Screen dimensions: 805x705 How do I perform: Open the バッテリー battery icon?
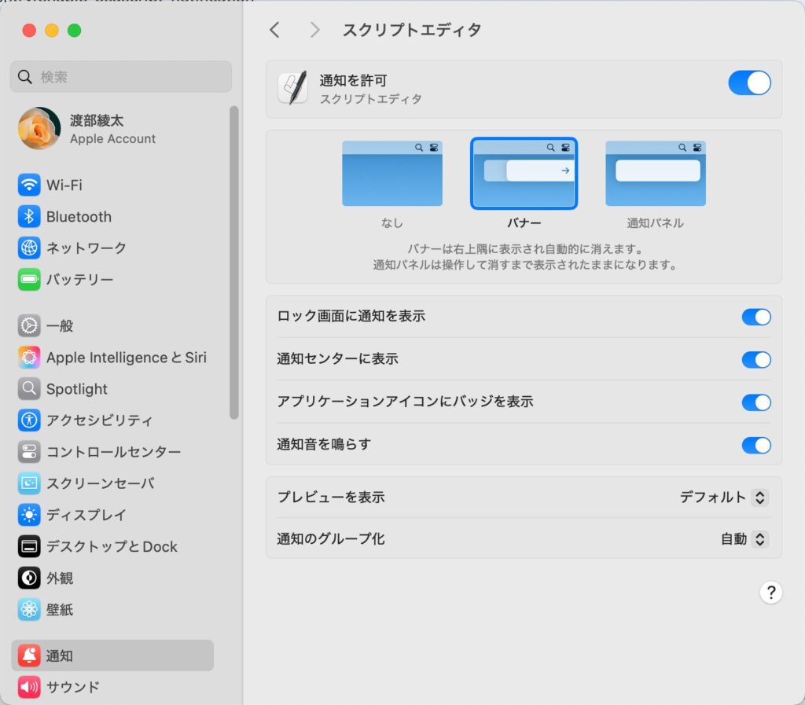click(29, 280)
